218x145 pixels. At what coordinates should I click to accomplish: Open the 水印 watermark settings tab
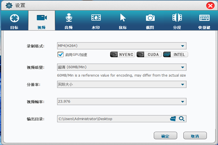click(96, 21)
